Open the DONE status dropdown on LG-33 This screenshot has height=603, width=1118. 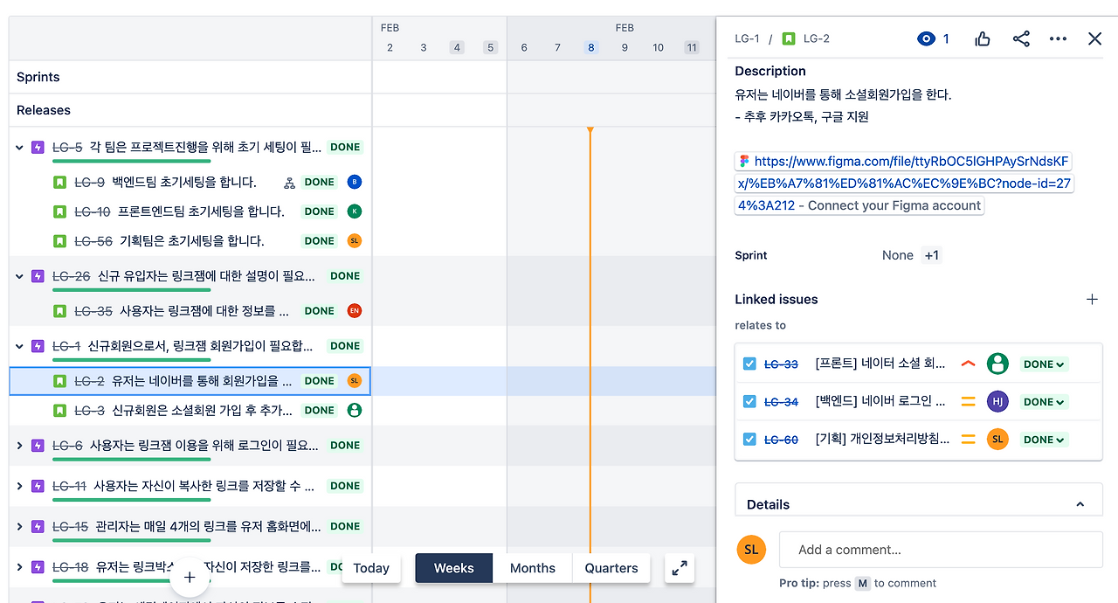[x=1043, y=364]
